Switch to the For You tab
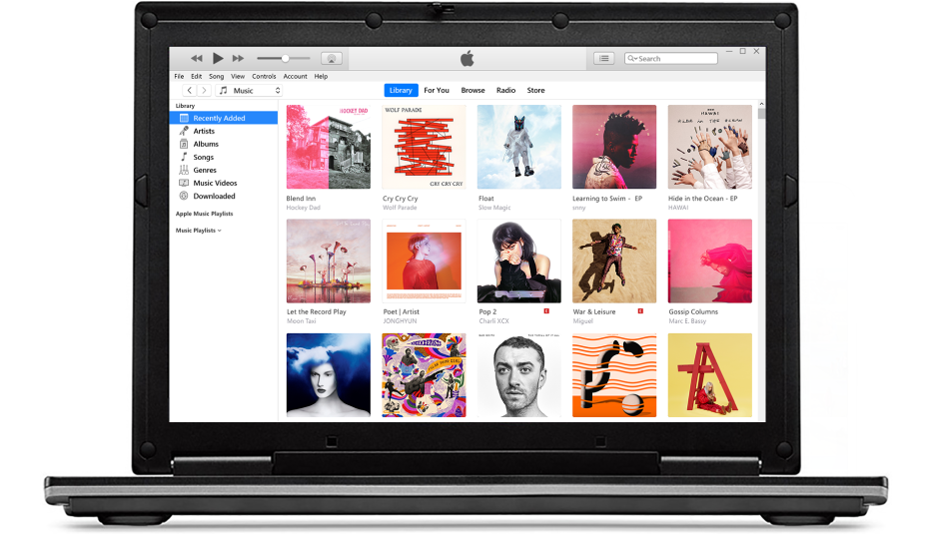 coord(437,90)
